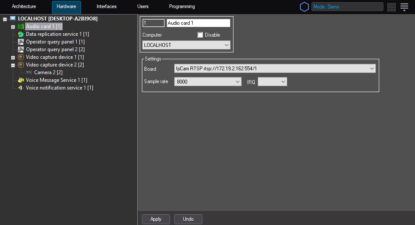Switch to the Programming tab

pos(182,7)
